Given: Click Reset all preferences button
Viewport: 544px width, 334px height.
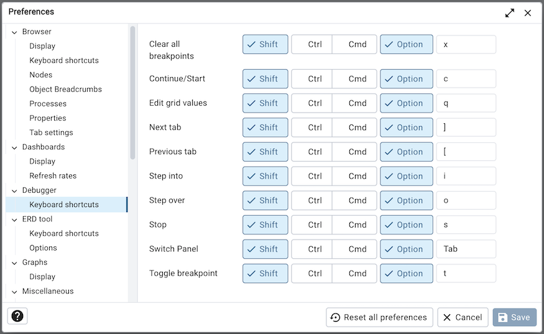Looking at the screenshot, I should 379,317.
